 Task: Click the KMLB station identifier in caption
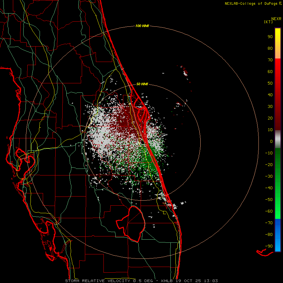click(167, 281)
